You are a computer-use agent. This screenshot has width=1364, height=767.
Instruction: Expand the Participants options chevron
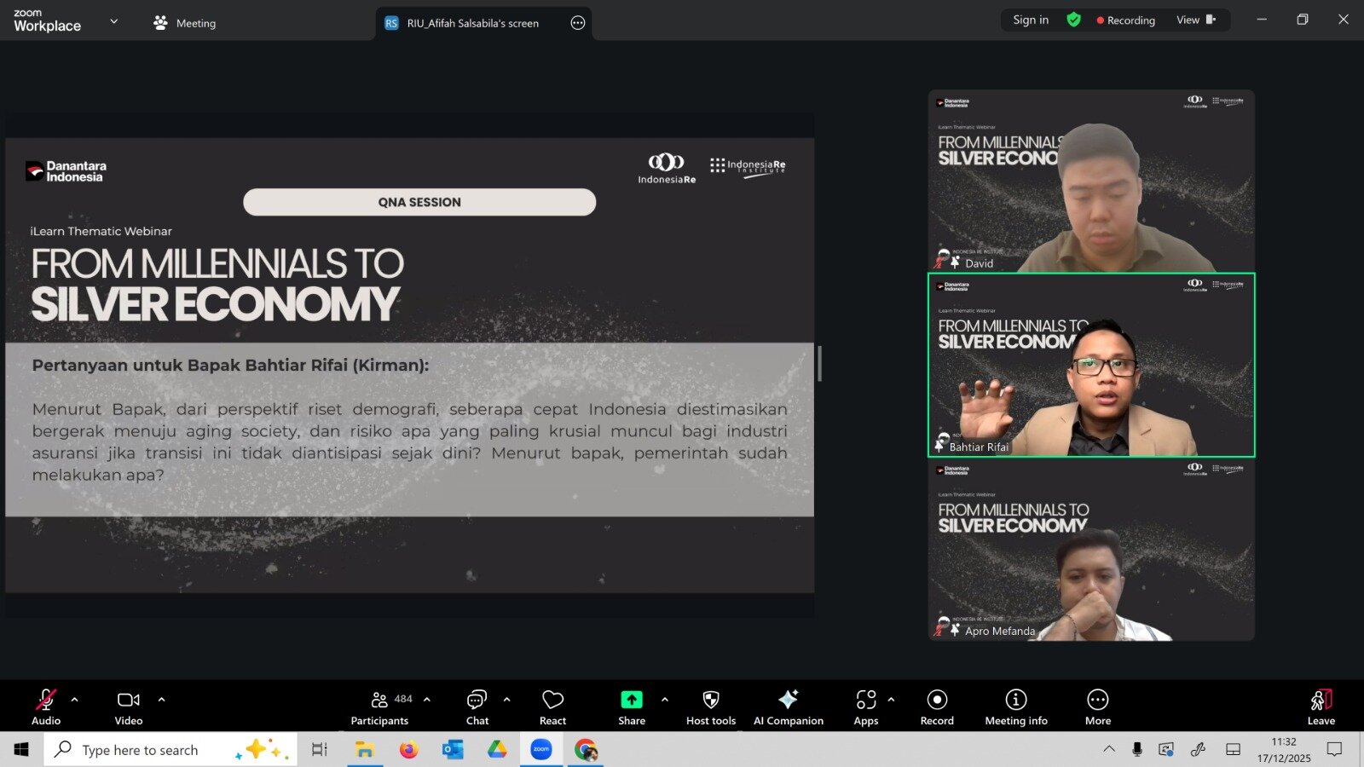pos(427,700)
